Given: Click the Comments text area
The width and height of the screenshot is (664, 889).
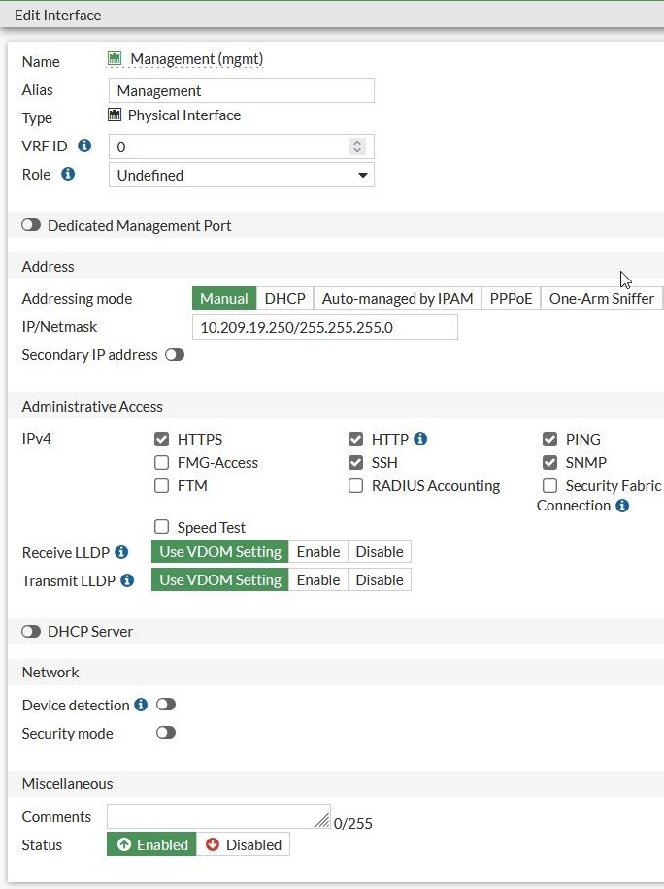Looking at the screenshot, I should [218, 816].
